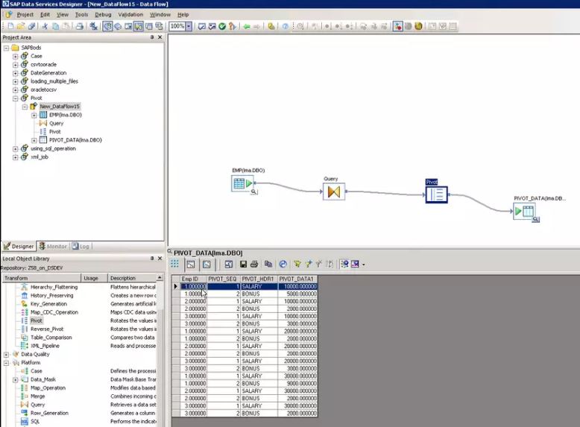This screenshot has width=580, height=427.
Task: Click the gold coin toolbar icon
Action: 418,26
